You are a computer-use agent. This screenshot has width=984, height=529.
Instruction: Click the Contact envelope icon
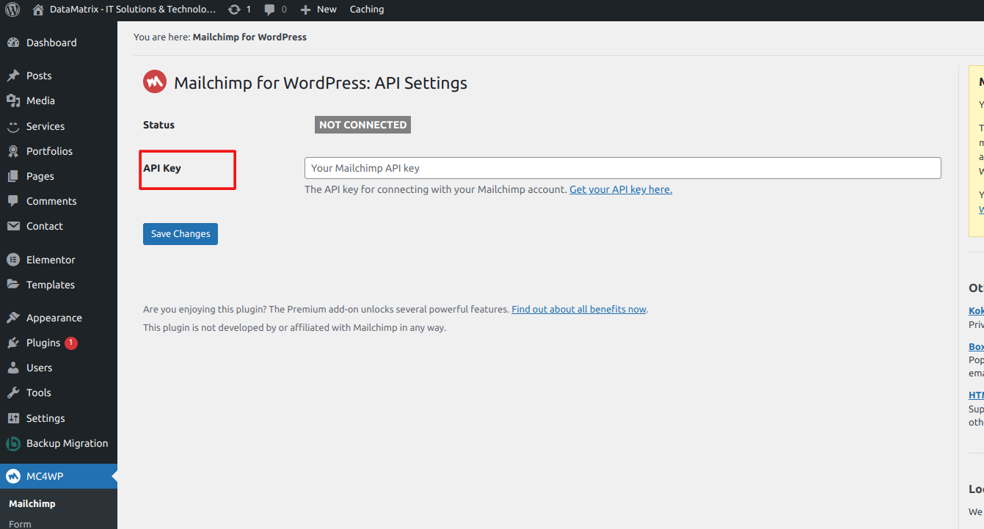(13, 226)
